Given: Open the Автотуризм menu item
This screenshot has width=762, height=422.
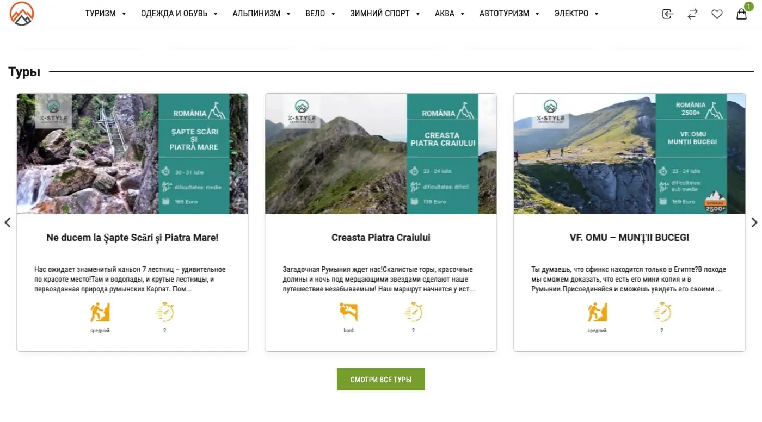Looking at the screenshot, I should 509,14.
